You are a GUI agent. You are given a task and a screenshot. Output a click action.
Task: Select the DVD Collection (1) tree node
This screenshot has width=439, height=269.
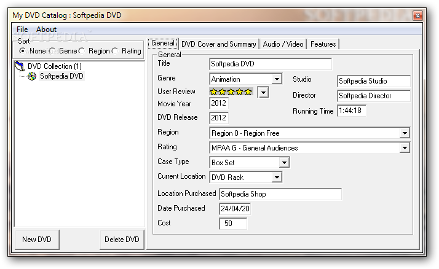tap(55, 66)
